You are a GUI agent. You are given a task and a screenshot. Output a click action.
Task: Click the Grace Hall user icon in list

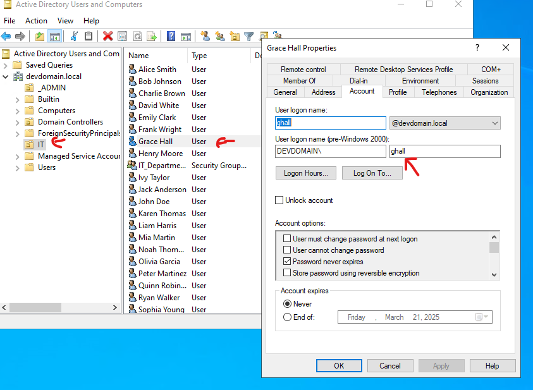(x=133, y=142)
